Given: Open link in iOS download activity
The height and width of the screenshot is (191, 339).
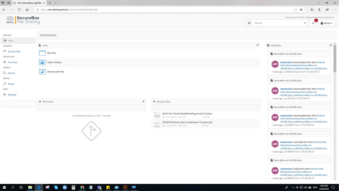Looking at the screenshot, I should tap(304, 92).
